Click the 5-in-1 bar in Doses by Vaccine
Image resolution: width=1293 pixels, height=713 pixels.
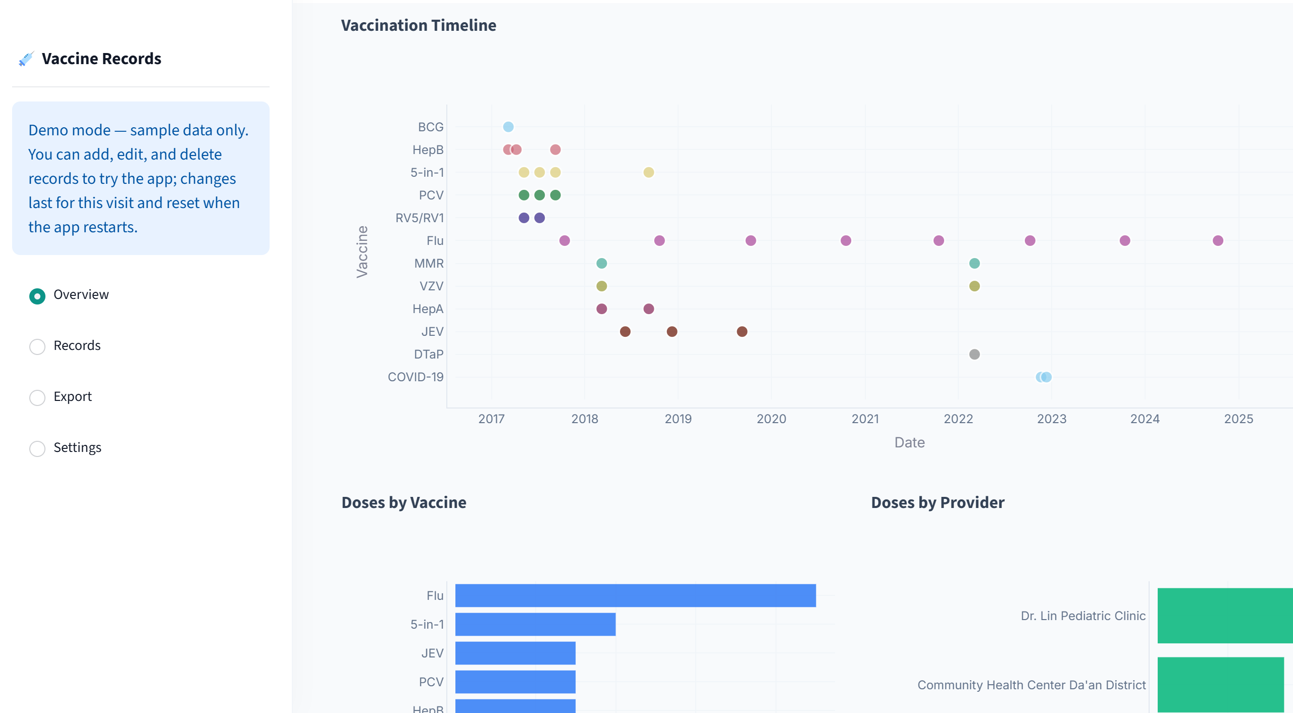tap(536, 624)
